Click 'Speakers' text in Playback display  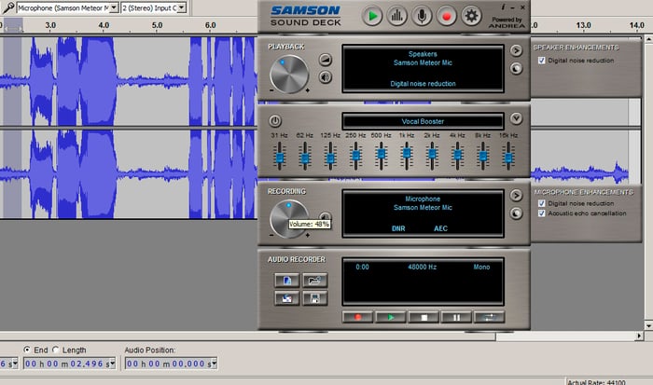click(423, 54)
